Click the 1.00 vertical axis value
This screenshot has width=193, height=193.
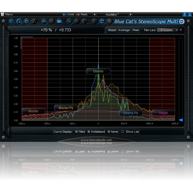click(16, 38)
